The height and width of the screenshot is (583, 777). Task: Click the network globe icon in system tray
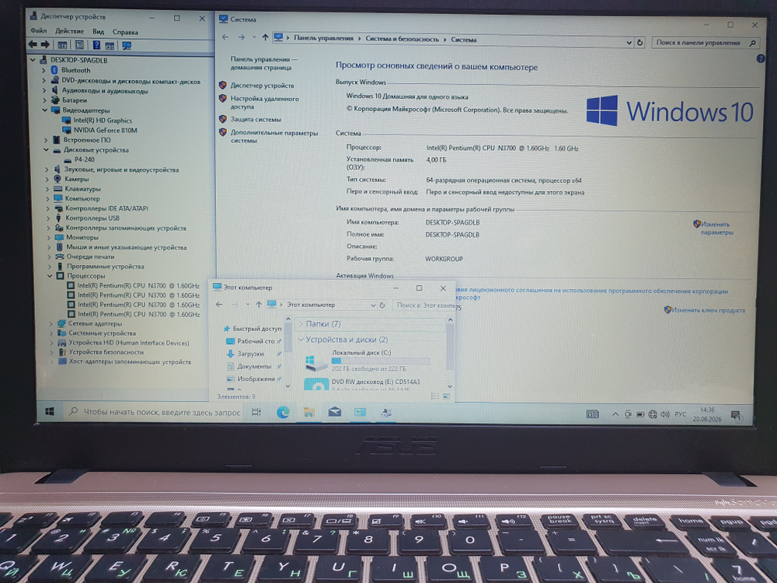click(x=653, y=414)
